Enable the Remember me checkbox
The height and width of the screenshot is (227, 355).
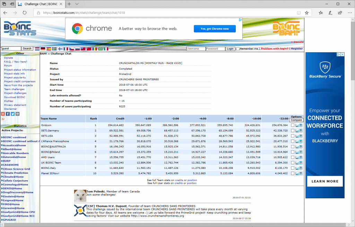click(238, 48)
